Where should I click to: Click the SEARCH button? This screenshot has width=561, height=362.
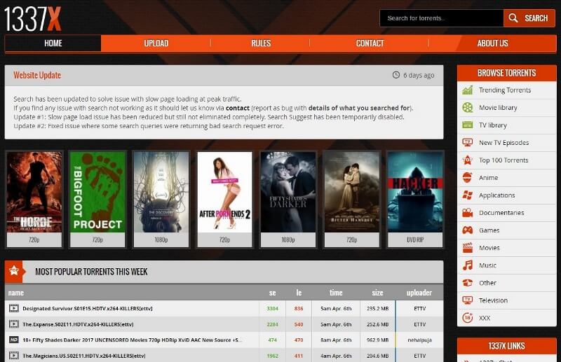[529, 18]
